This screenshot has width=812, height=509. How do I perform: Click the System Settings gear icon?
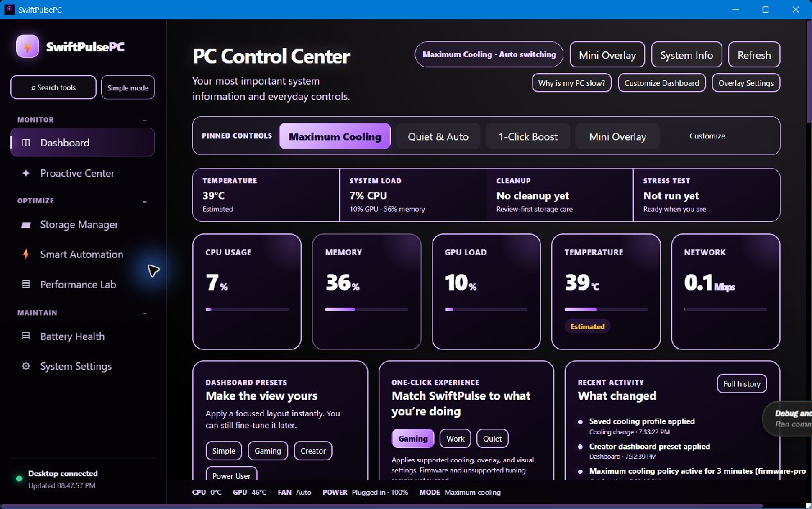pos(26,366)
